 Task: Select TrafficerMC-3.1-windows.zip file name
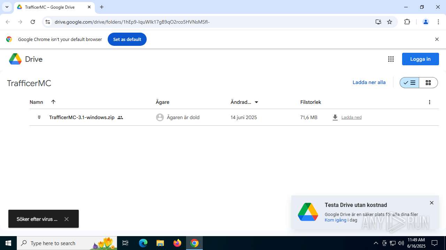pyautogui.click(x=82, y=117)
